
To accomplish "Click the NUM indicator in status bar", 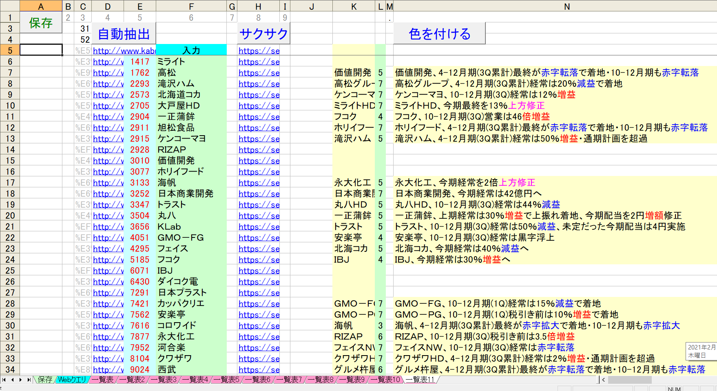I will 674,389.
